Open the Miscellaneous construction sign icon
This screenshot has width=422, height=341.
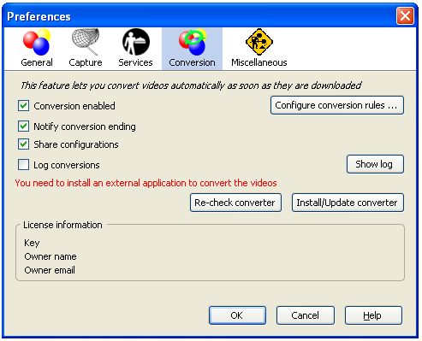click(259, 42)
